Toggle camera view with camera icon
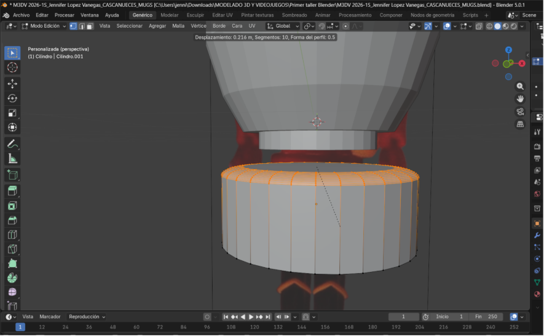The height and width of the screenshot is (336, 544). coord(520,111)
